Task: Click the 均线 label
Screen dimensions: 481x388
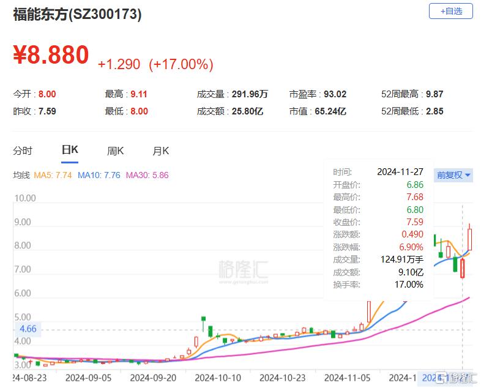Action: 21,175
